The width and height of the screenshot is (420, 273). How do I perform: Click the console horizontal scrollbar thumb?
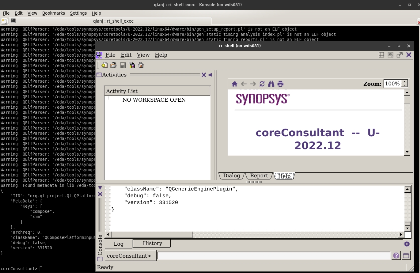click(x=151, y=235)
